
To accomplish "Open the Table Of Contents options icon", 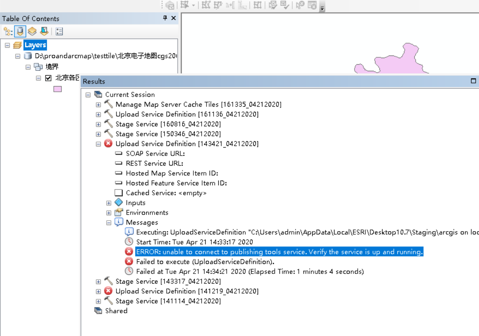I will (59, 31).
